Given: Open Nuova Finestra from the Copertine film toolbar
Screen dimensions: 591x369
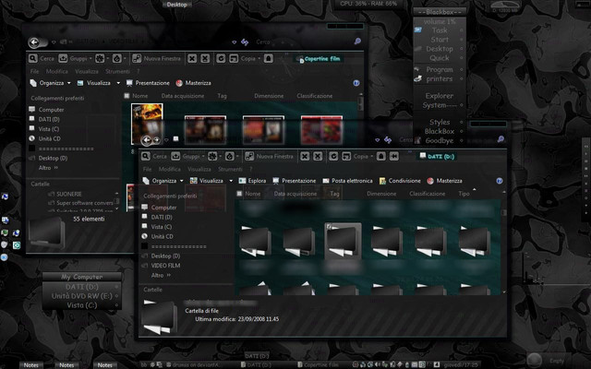Looking at the screenshot, I should click(x=156, y=58).
